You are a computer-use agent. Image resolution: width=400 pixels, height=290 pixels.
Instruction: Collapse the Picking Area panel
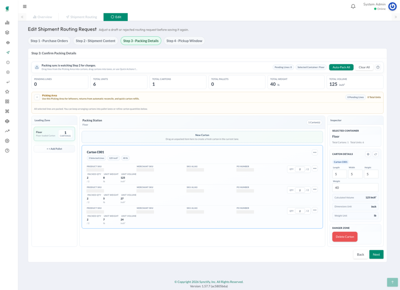point(37,97)
